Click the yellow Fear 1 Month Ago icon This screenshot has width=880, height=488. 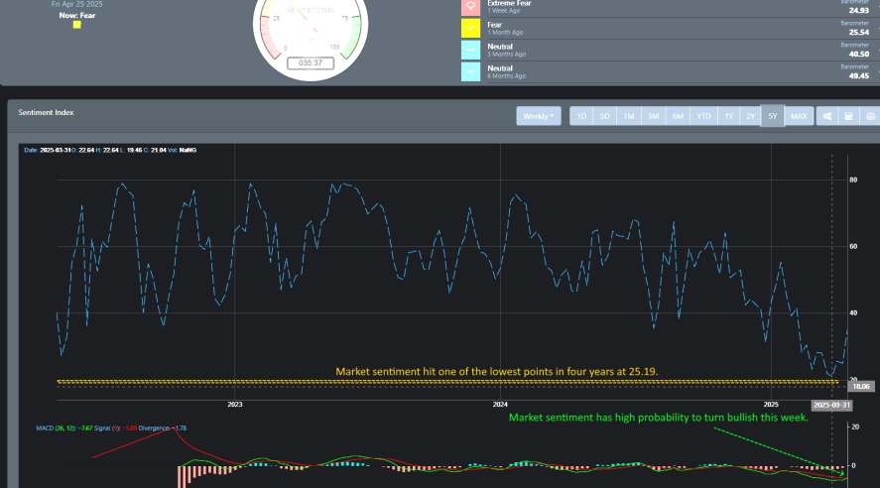[471, 28]
